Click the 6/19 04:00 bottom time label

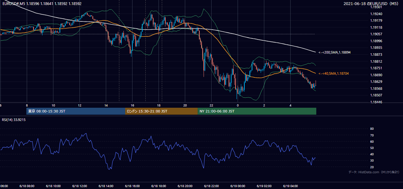[290, 186]
